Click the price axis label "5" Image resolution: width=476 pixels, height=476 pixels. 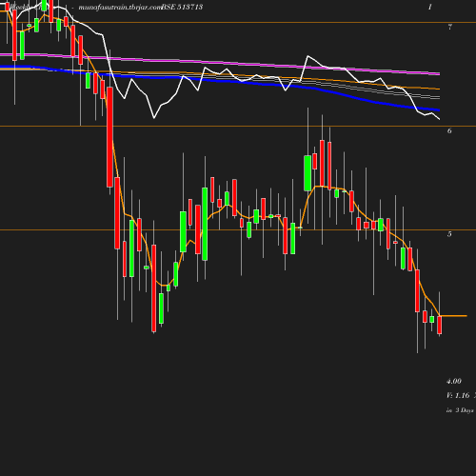click(x=449, y=234)
